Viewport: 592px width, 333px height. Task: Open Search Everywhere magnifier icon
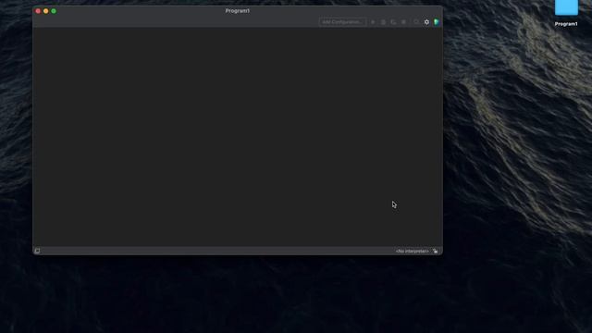pyautogui.click(x=416, y=22)
